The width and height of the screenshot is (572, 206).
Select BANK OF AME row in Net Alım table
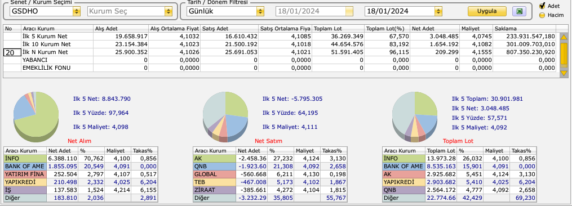pyautogui.click(x=81, y=167)
